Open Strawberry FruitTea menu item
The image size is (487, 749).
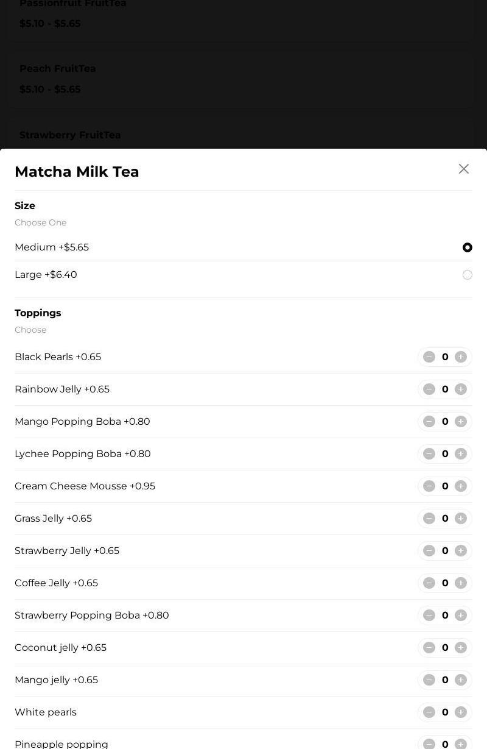click(70, 135)
